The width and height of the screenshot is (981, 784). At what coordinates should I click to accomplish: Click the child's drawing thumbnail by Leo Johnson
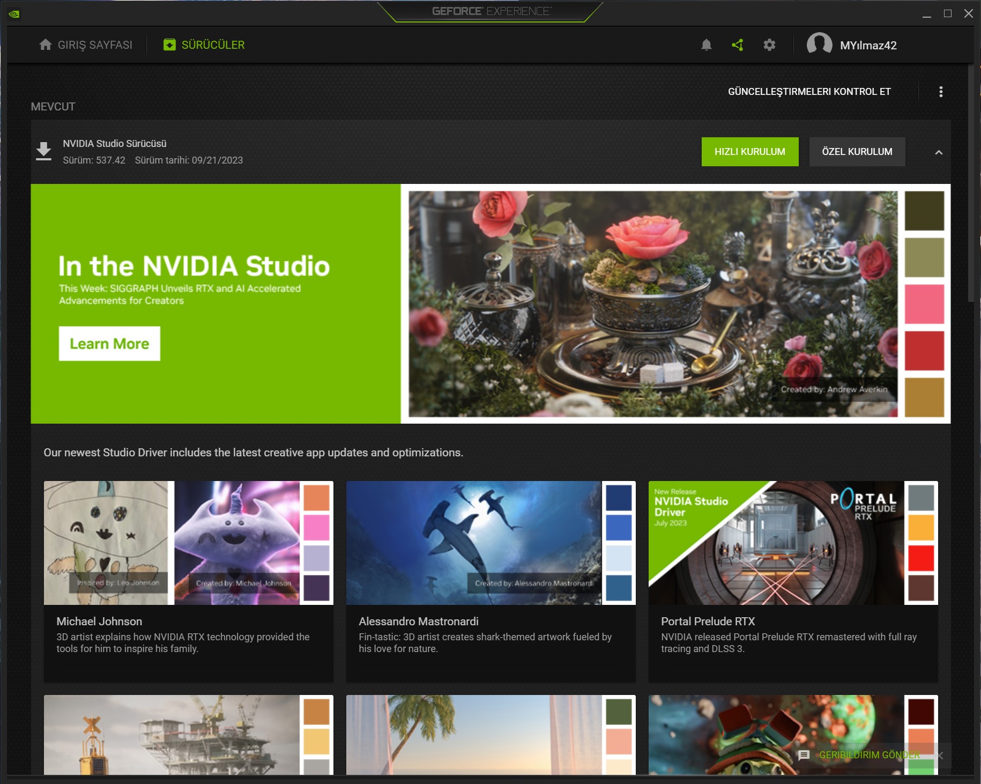106,543
